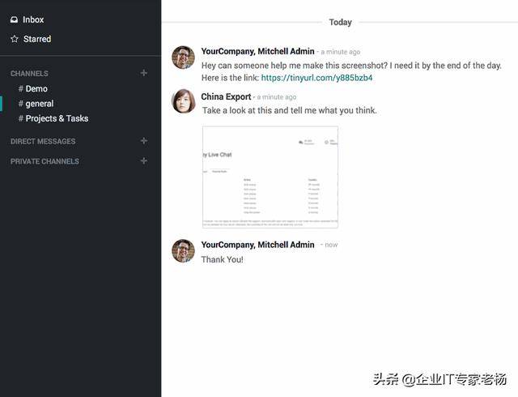Click the Inbox label in sidebar
The height and width of the screenshot is (397, 518).
33,19
